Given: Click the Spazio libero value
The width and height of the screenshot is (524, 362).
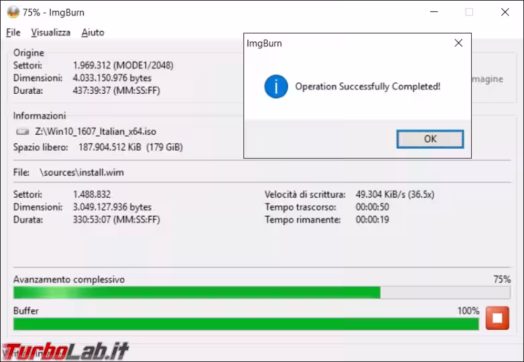Looking at the screenshot, I should click(x=131, y=147).
